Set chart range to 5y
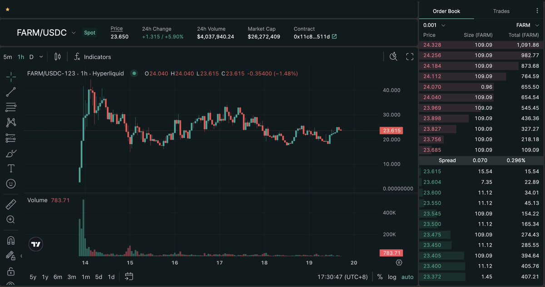The width and height of the screenshot is (545, 287). click(x=33, y=277)
